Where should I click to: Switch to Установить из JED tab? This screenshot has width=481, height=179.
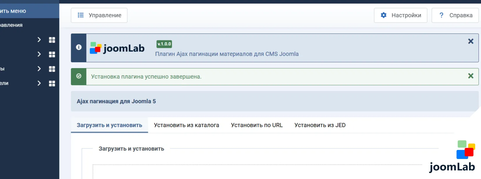click(320, 125)
